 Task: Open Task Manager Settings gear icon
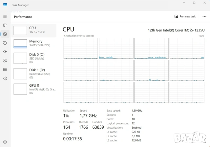tap(5, 142)
